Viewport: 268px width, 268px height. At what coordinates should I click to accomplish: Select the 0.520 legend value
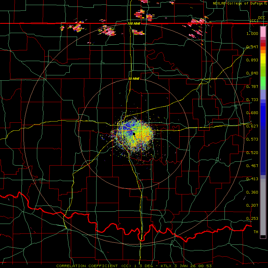click(x=252, y=153)
